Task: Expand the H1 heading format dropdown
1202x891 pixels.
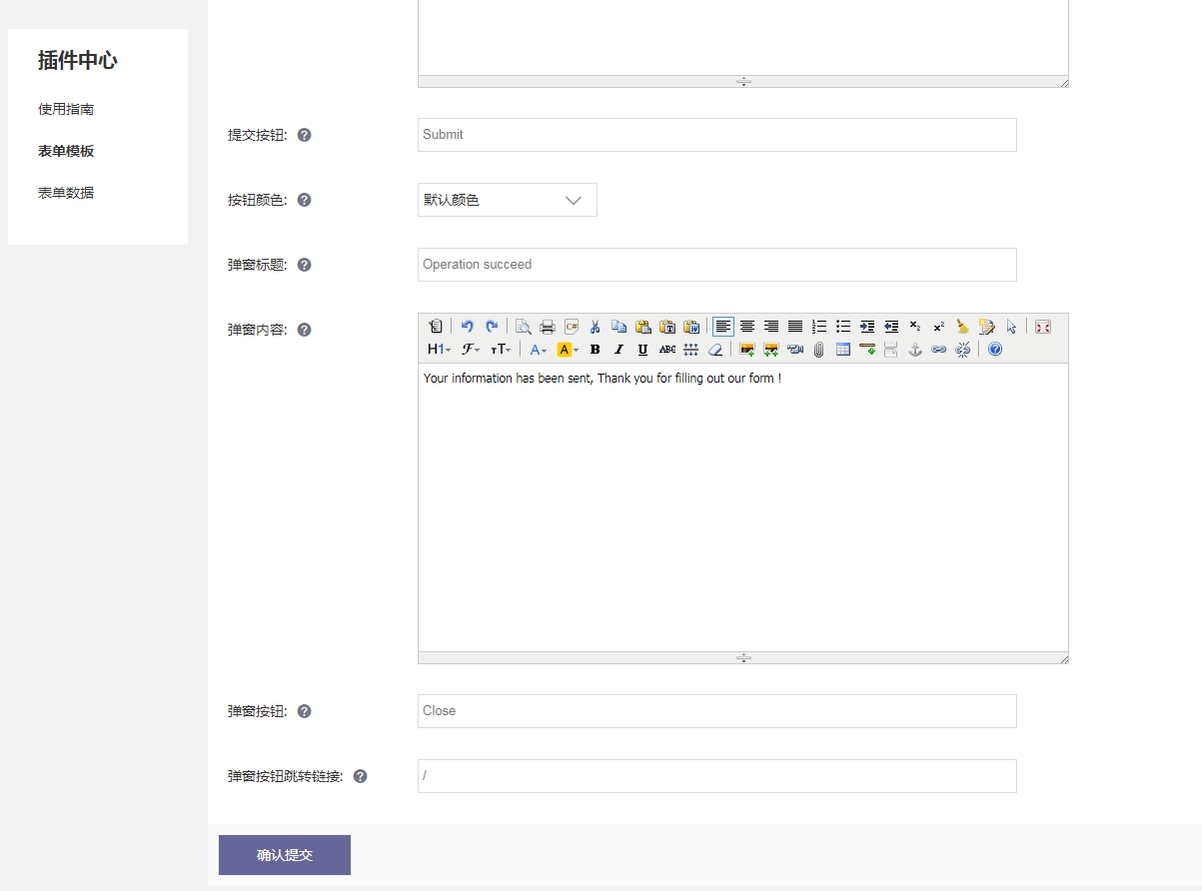Action: coord(439,350)
